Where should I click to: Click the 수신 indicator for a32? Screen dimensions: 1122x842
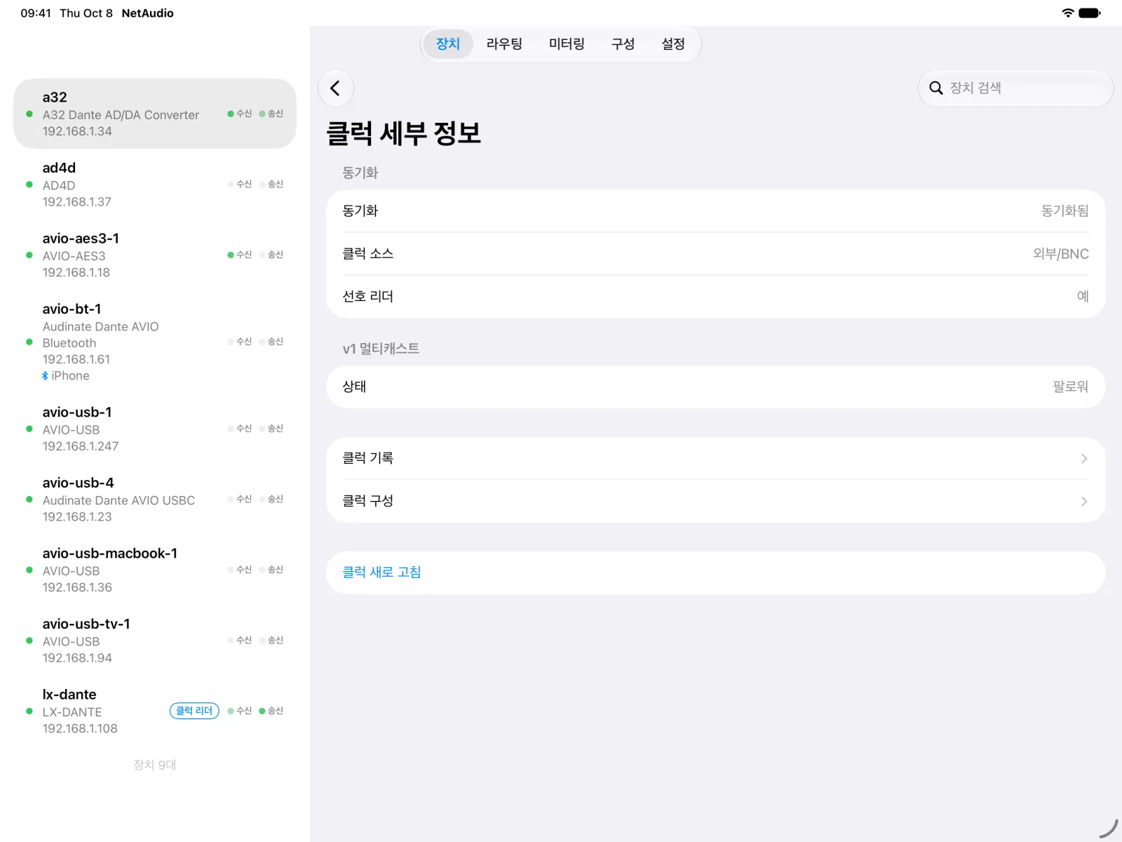click(x=240, y=114)
